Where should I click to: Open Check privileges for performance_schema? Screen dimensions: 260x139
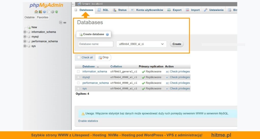(x=180, y=83)
